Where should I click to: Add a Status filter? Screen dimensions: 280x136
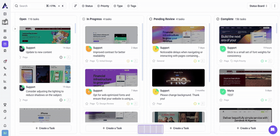point(87,6)
